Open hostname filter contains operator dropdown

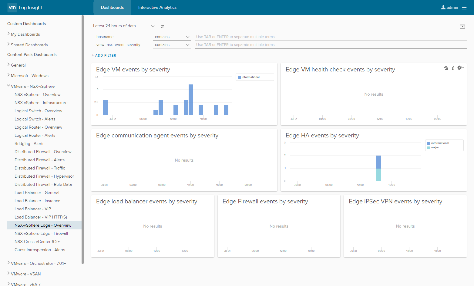pyautogui.click(x=172, y=37)
